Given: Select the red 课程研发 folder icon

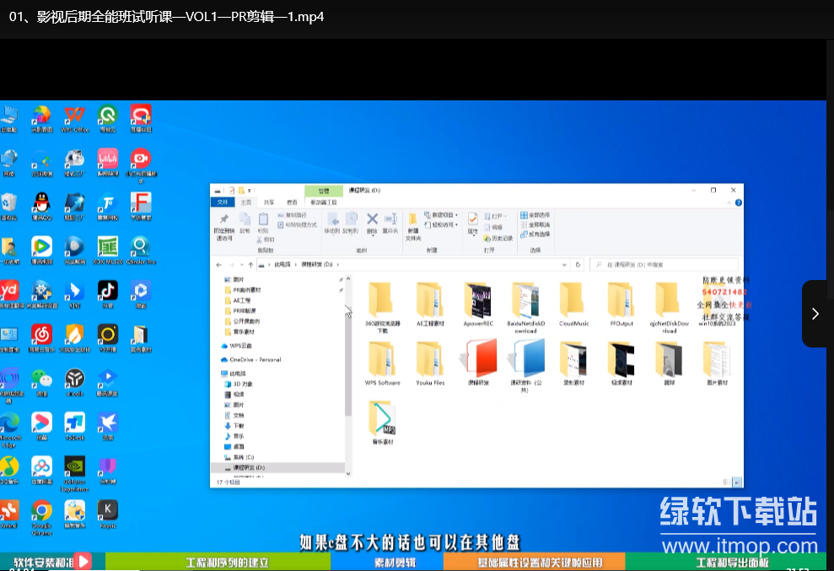Looking at the screenshot, I should point(478,364).
